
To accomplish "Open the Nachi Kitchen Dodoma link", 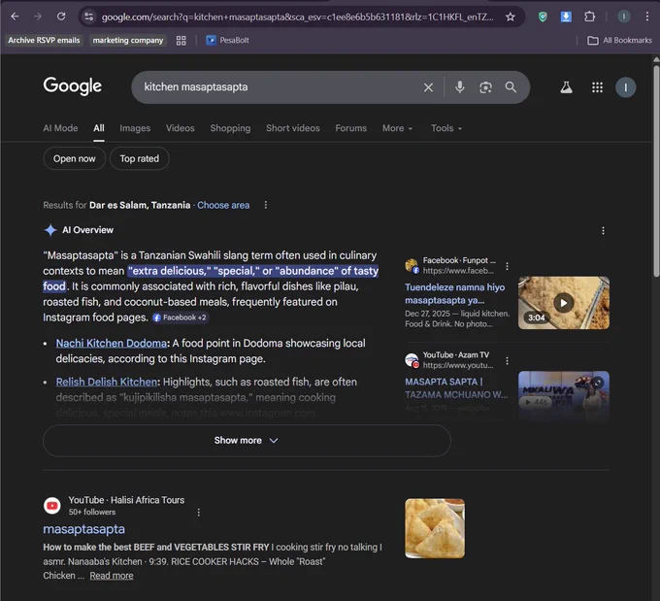I will pos(111,344).
